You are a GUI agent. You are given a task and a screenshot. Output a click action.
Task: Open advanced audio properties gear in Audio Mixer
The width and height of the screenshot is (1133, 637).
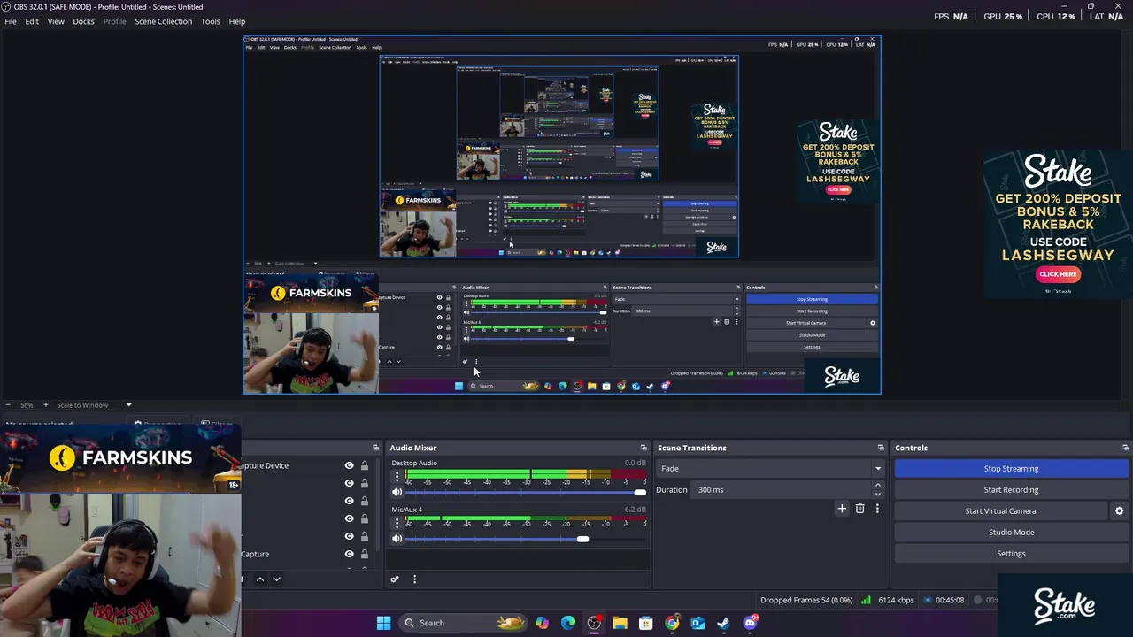[395, 579]
